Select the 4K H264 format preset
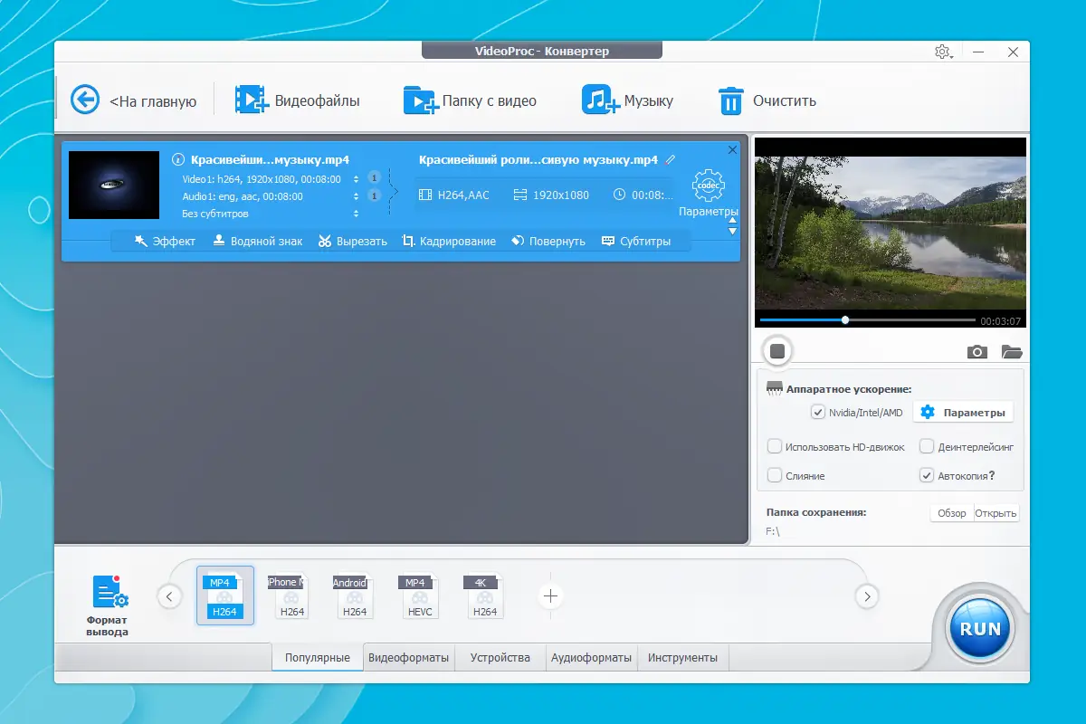This screenshot has height=724, width=1086. 484,596
